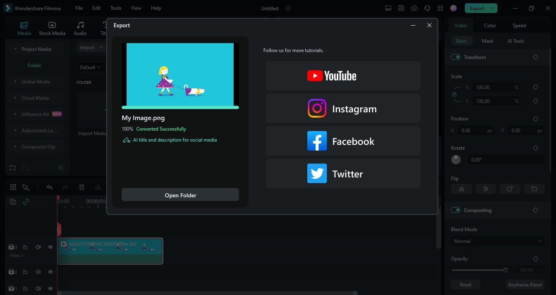Open Twitter from the Export dialog

point(343,174)
